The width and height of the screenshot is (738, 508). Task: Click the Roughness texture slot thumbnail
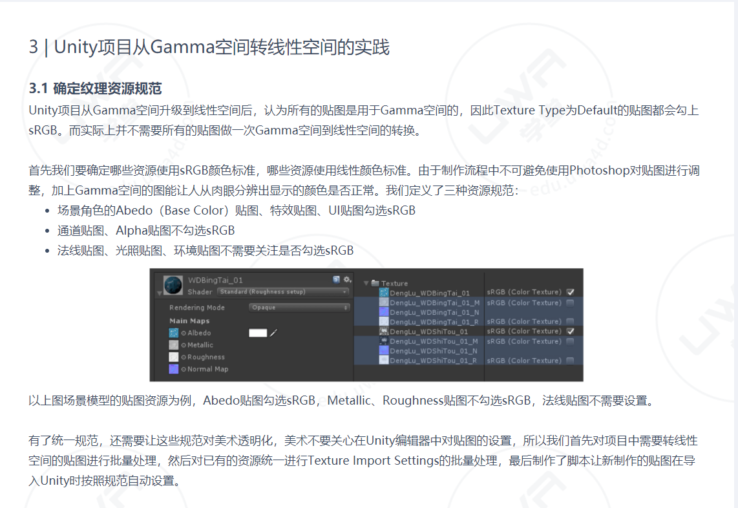click(x=174, y=357)
